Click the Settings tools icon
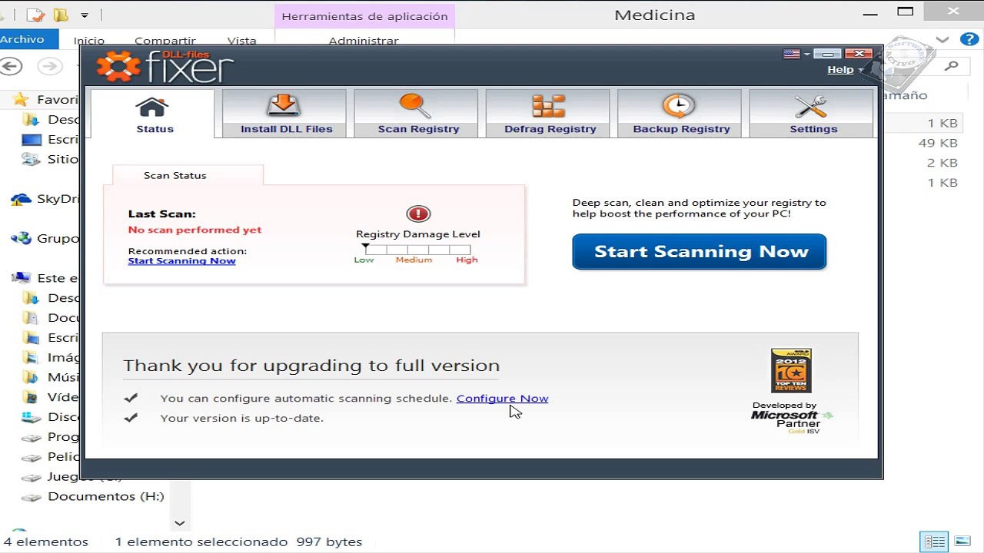This screenshot has height=553, width=984. [x=810, y=106]
